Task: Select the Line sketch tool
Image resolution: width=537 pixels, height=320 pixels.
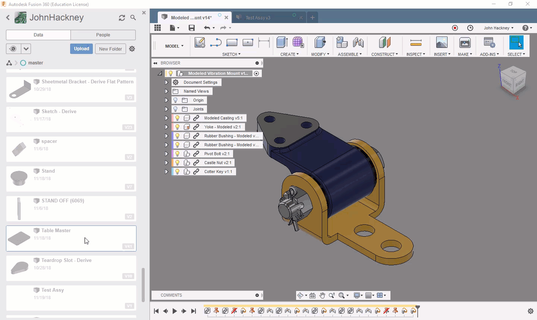Action: [216, 42]
